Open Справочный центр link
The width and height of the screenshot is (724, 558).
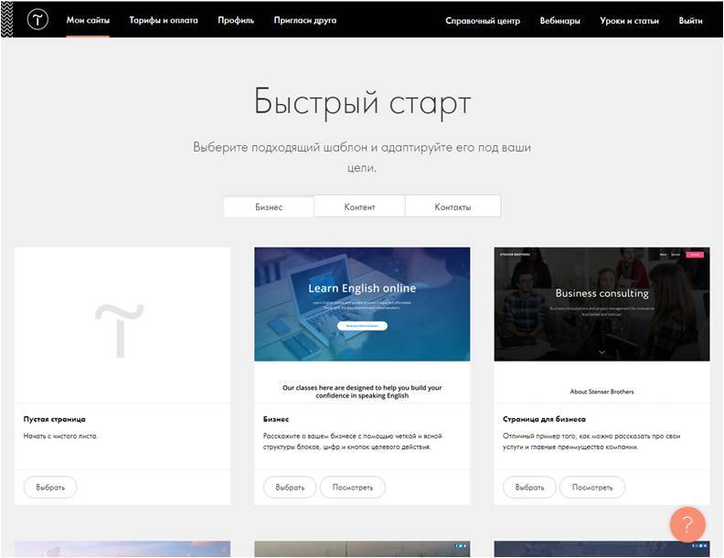pyautogui.click(x=483, y=21)
